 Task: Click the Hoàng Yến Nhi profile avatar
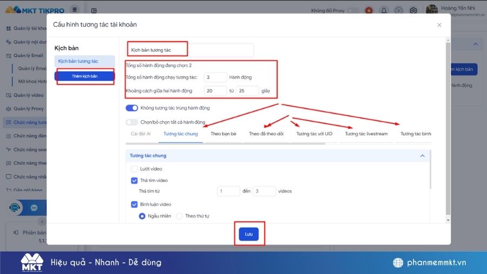click(x=432, y=10)
